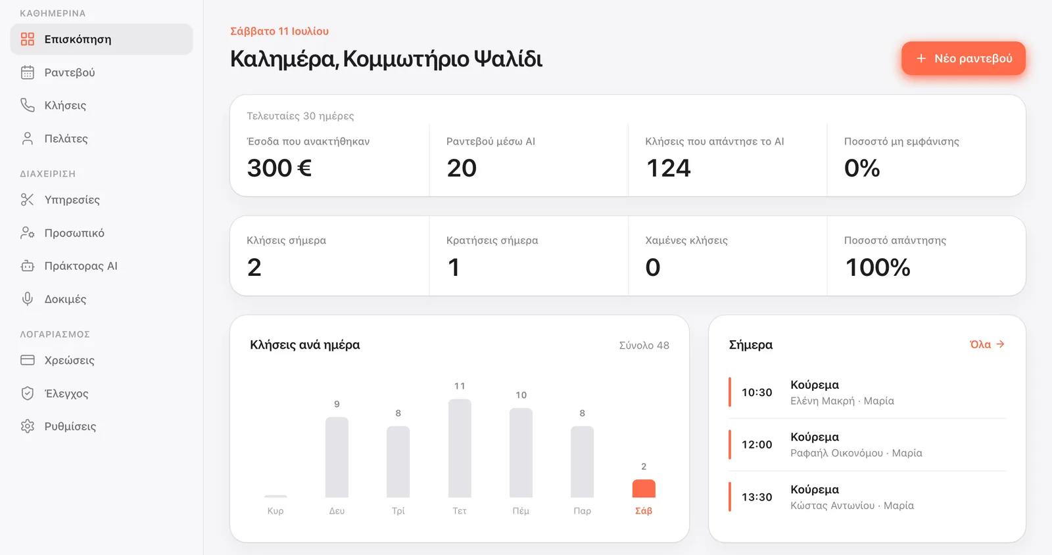Image resolution: width=1052 pixels, height=555 pixels.
Task: Open the Ραντεβού calendar icon
Action: click(x=28, y=72)
